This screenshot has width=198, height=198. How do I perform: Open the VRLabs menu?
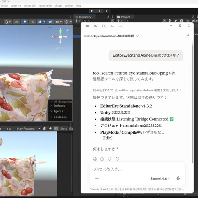pos(58,6)
